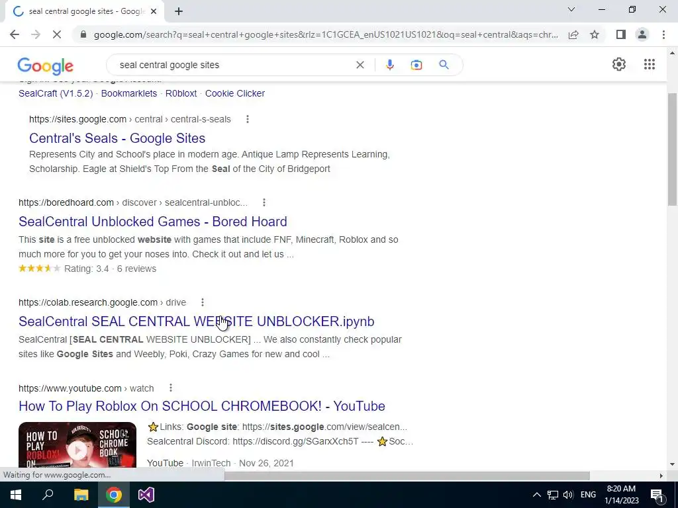Start a search by voice

pos(389,65)
